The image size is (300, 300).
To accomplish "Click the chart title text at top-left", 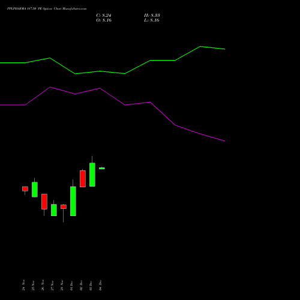I will 47,9.
